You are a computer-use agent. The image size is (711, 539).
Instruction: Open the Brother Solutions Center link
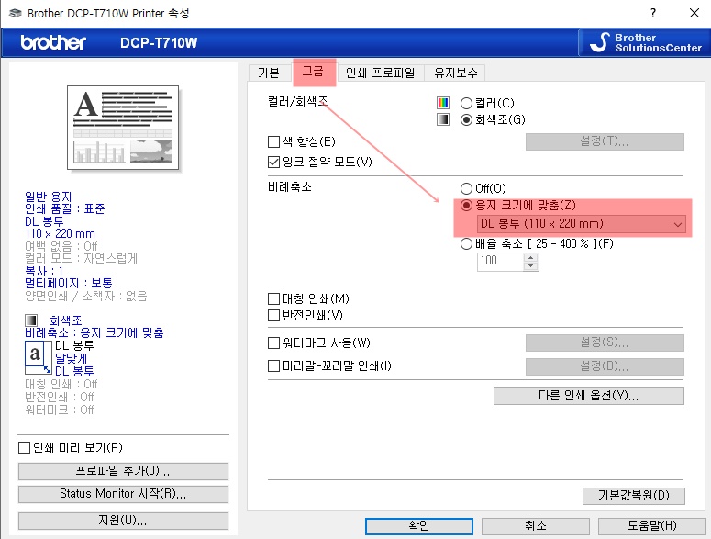(644, 42)
